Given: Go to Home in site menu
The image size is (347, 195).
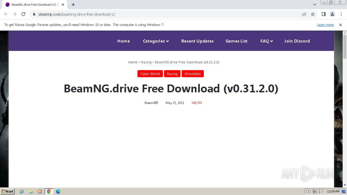Looking at the screenshot, I should (123, 41).
